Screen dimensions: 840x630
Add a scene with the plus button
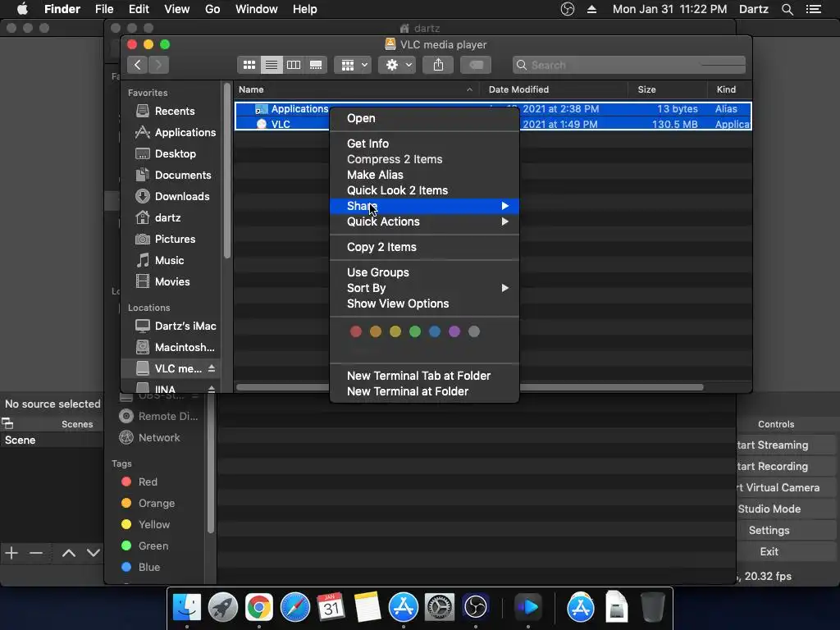[11, 553]
